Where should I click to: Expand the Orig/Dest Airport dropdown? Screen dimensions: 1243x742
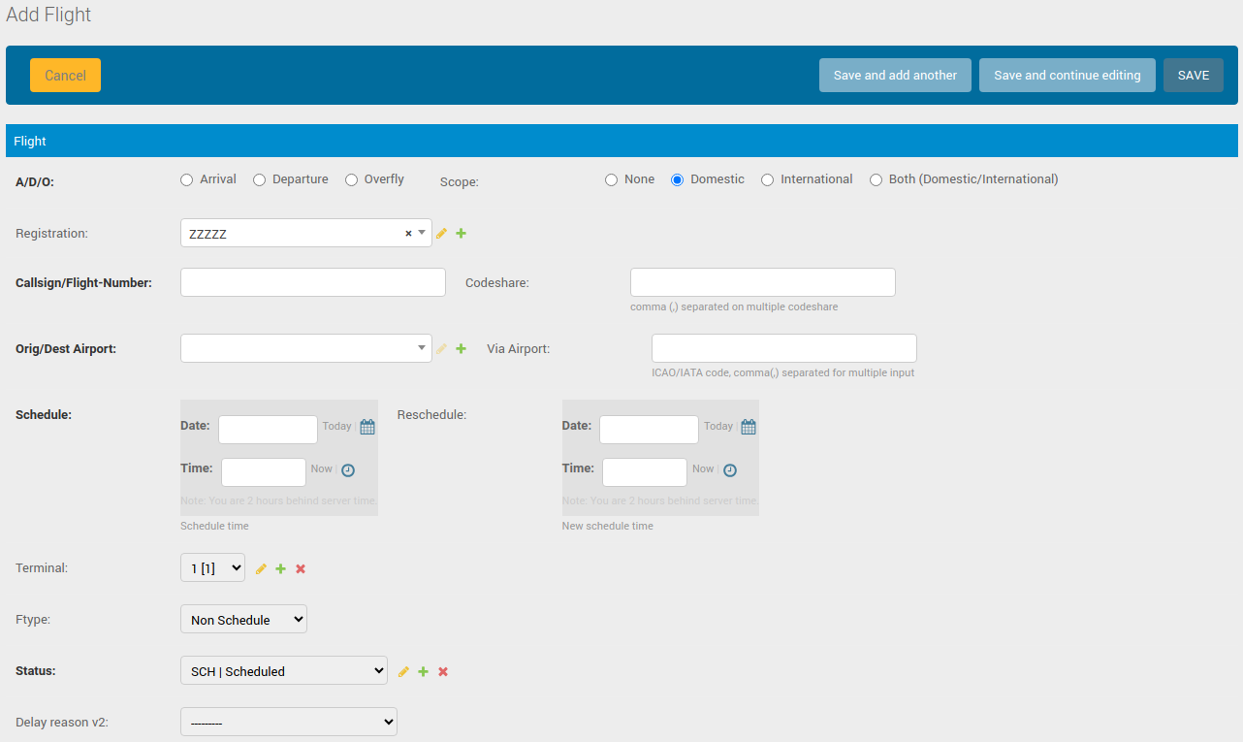[305, 348]
